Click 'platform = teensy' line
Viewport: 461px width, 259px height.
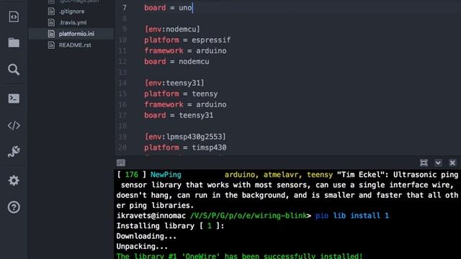pos(181,94)
